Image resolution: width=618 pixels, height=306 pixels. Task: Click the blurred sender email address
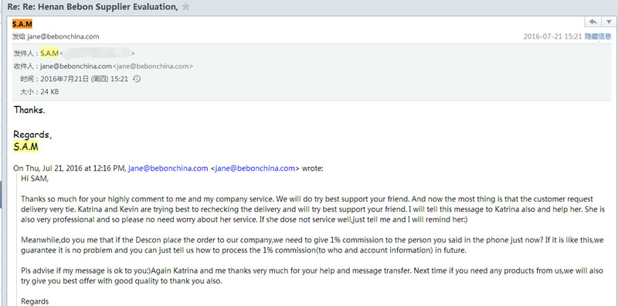97,53
